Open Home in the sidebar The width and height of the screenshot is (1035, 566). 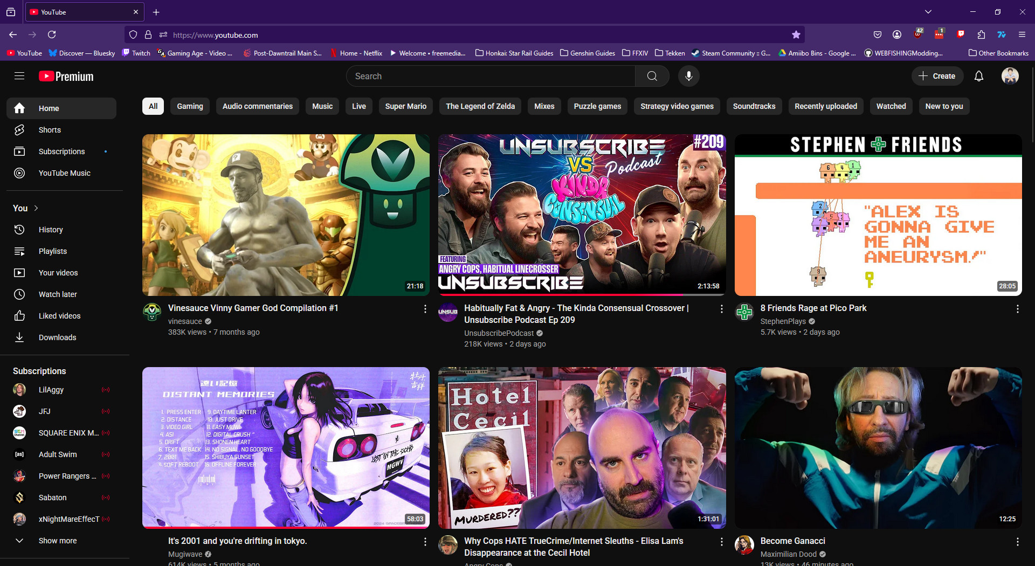tap(61, 108)
